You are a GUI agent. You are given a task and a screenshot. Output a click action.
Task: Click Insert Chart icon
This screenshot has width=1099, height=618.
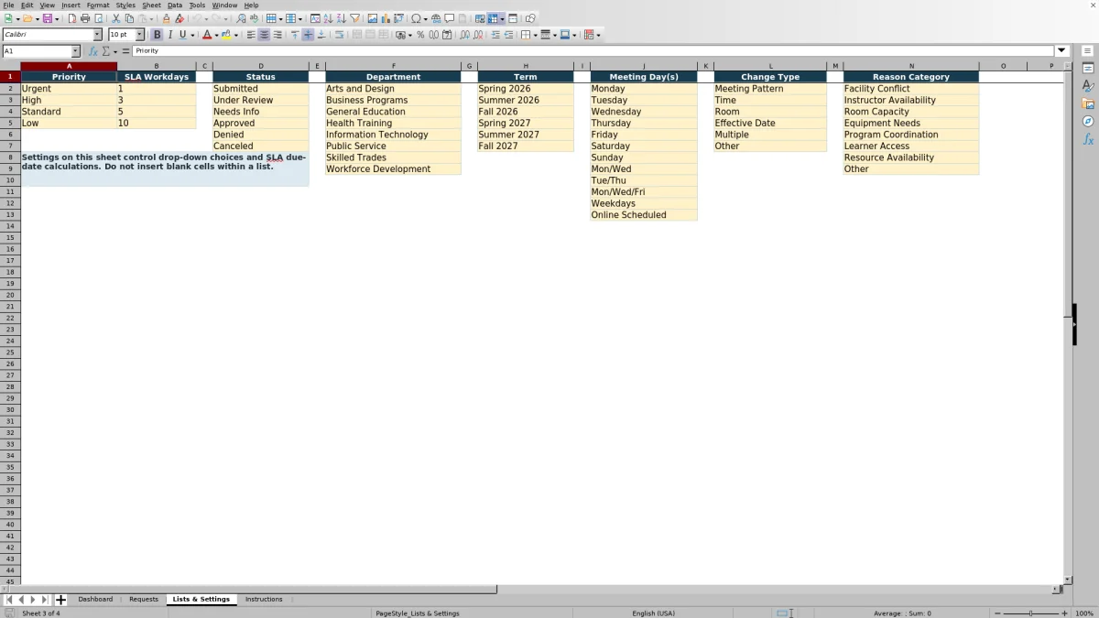point(386,18)
